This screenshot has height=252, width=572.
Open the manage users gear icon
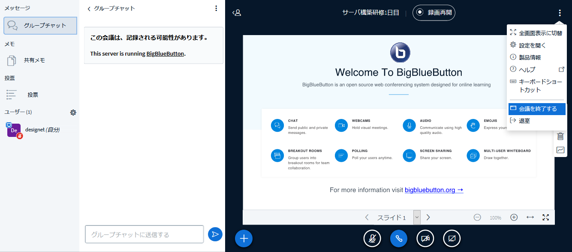point(73,113)
